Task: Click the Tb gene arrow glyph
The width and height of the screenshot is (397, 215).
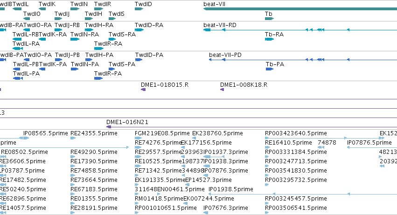Action: pyautogui.click(x=269, y=19)
